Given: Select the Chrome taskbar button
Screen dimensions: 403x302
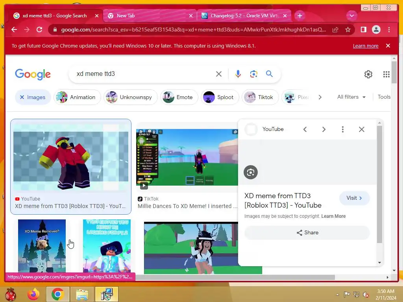Looking at the screenshot, I should tap(58, 294).
